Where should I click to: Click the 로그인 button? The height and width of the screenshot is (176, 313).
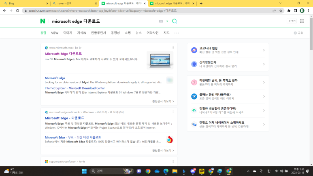click(x=292, y=21)
